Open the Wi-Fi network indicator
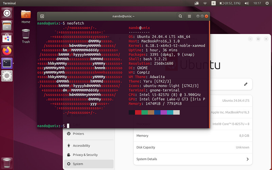 (205, 3)
